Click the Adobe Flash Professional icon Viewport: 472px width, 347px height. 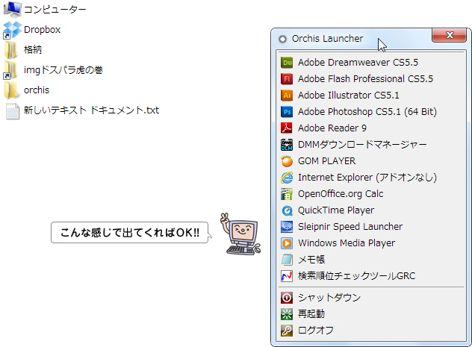tap(287, 79)
